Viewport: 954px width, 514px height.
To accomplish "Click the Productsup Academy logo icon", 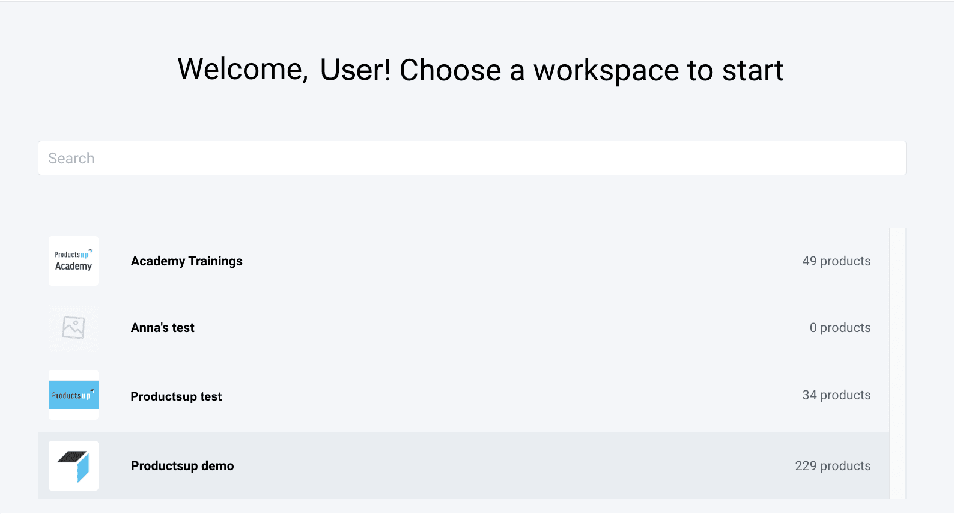I will (73, 261).
